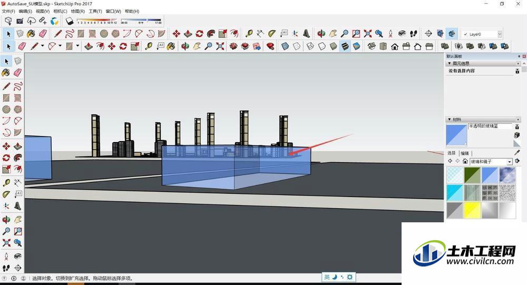The height and width of the screenshot is (285, 527).
Task: Open the Layer0 layer dropdown
Action: click(x=500, y=34)
